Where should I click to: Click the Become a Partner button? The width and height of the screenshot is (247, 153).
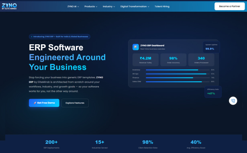229,6
